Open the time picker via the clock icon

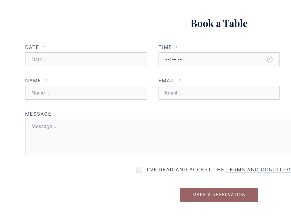pyautogui.click(x=269, y=59)
